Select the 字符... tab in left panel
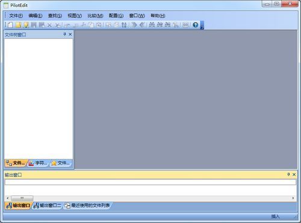Screen dimensions: 301x223 tap(38, 163)
